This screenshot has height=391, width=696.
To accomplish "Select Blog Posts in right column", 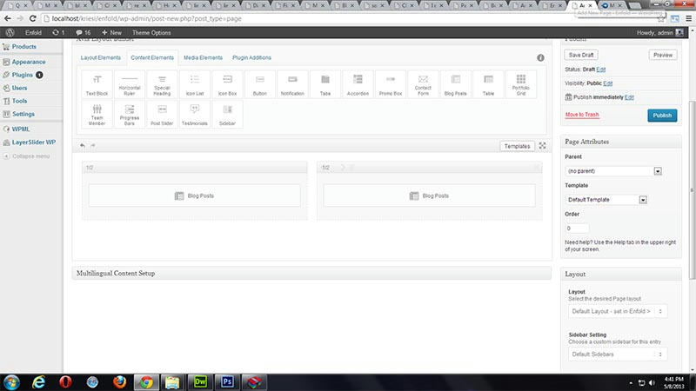I will tap(429, 195).
